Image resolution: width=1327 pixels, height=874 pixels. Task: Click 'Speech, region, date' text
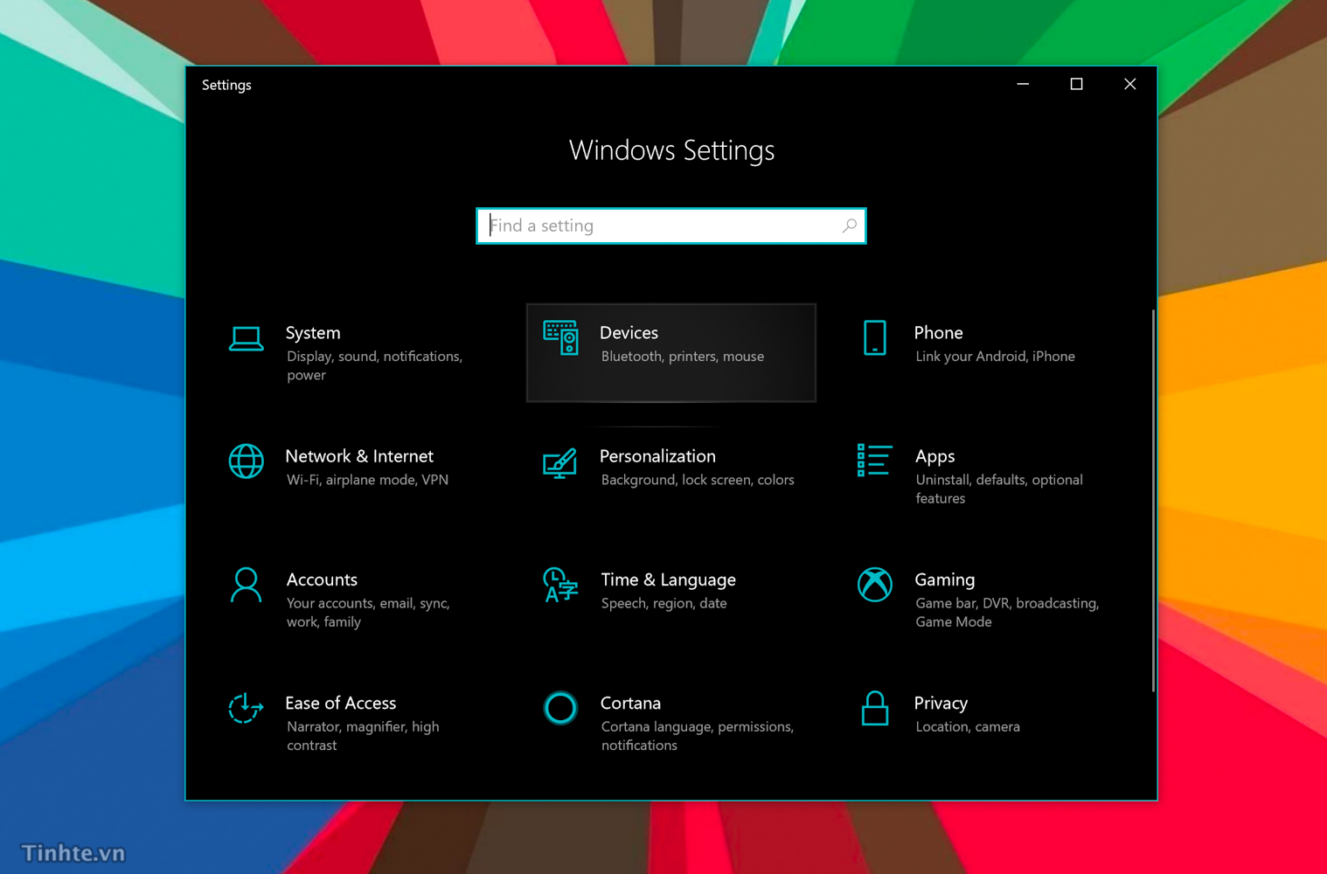[663, 603]
